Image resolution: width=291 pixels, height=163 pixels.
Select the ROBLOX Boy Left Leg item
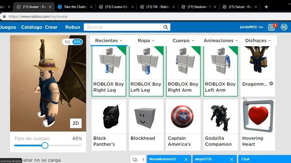coord(146,71)
